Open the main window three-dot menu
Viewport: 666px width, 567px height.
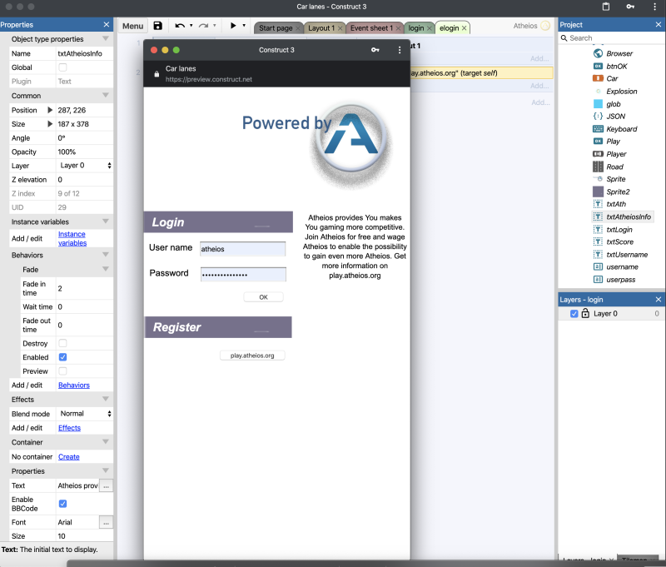click(654, 7)
